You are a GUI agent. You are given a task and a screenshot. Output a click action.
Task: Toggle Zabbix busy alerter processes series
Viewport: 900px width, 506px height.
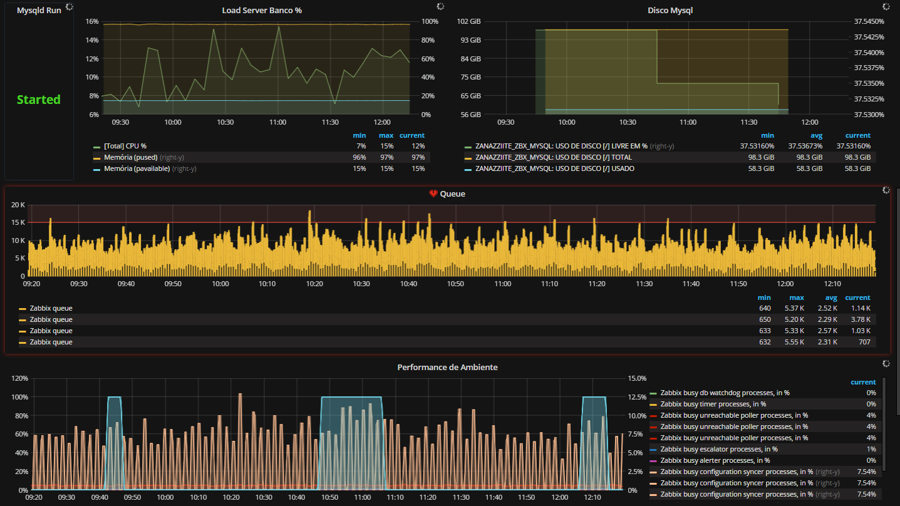[715, 460]
